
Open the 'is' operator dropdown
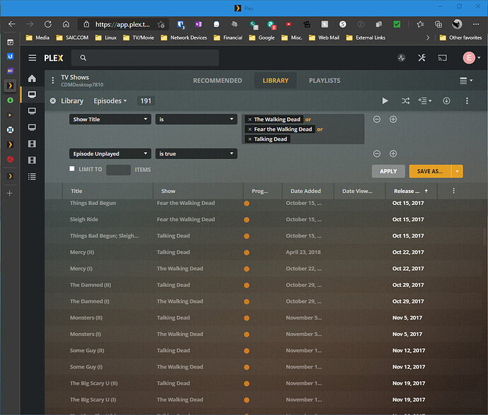197,119
